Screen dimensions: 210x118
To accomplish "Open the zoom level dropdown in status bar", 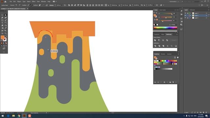I will (7, 113).
